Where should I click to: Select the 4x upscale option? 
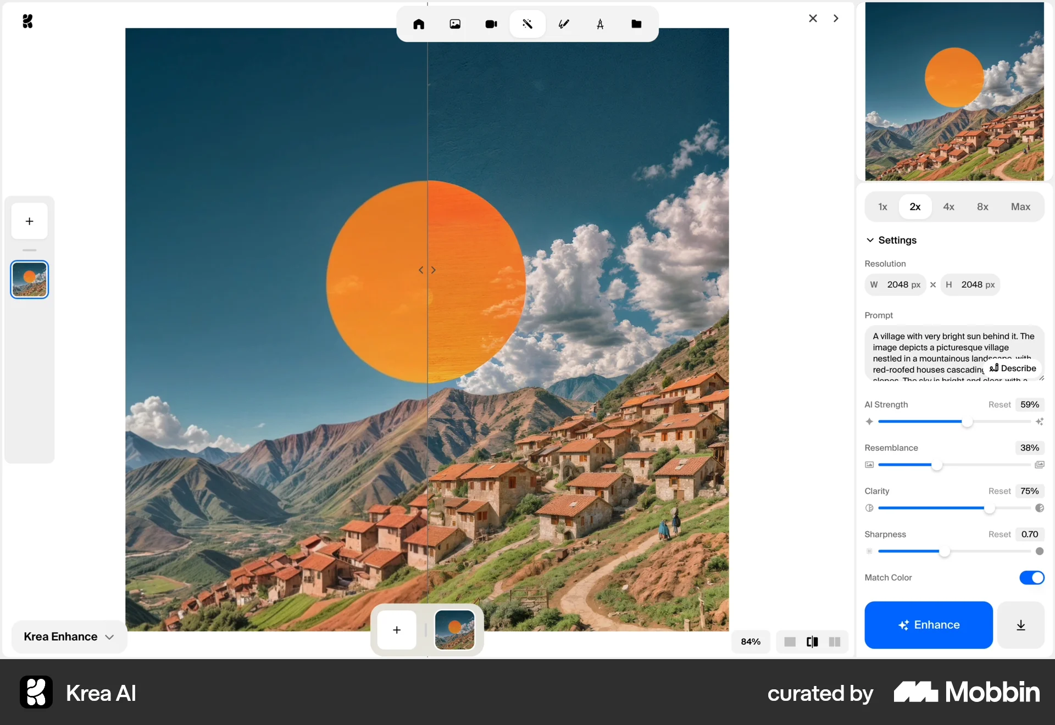948,207
